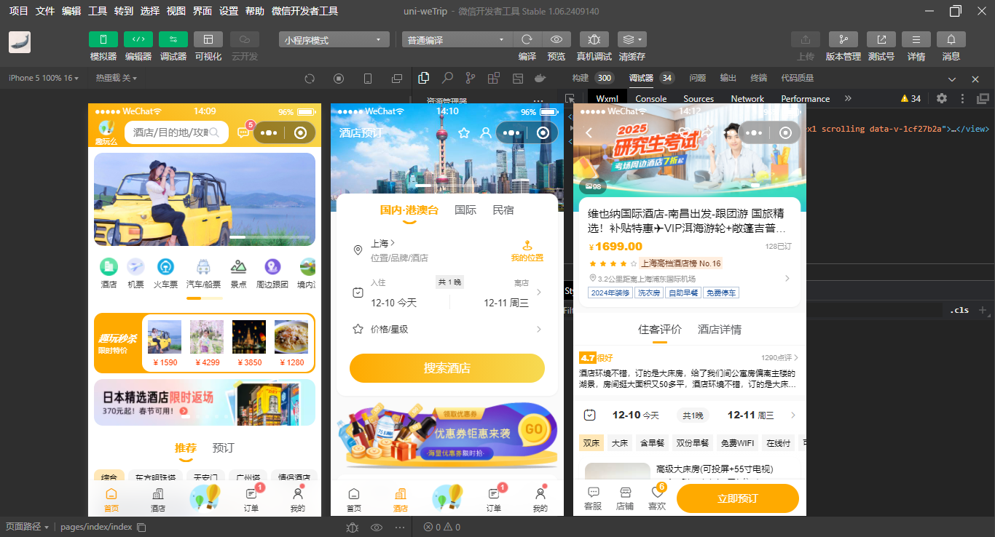This screenshot has width=995, height=537.
Task: Toggle the 调试器 debugger panel button
Action: (x=173, y=40)
